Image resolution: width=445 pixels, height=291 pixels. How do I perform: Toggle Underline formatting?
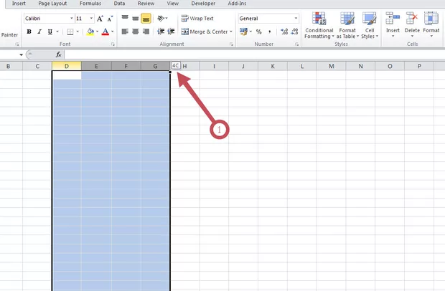tap(50, 32)
